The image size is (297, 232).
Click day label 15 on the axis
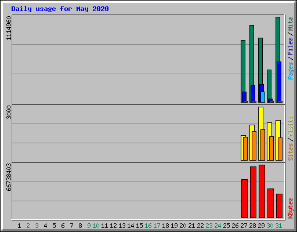(139, 226)
